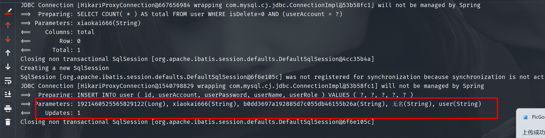Click the INSERT INTO user statement line

pyautogui.click(x=225, y=95)
